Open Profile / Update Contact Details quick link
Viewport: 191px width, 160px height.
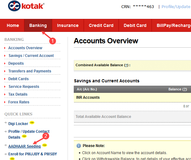[x=29, y=134]
